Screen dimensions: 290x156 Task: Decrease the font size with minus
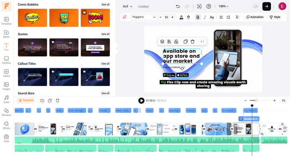tap(161, 17)
